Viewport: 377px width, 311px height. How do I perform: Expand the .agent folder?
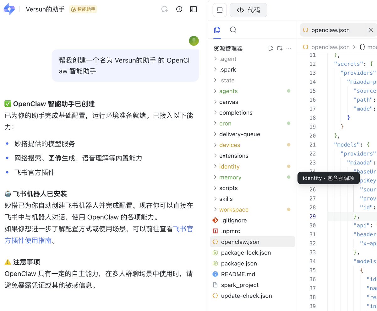point(252,59)
